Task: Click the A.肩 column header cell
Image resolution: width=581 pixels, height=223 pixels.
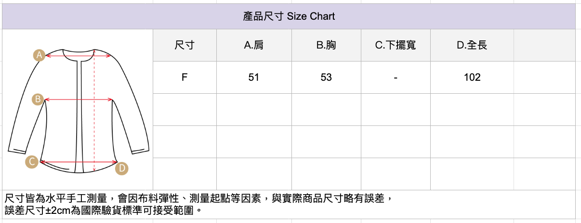Action: click(x=254, y=45)
